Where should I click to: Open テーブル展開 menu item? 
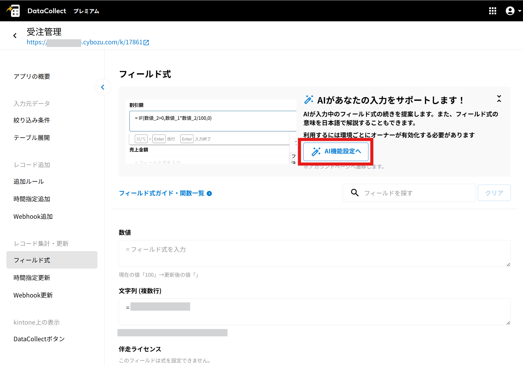(x=32, y=138)
